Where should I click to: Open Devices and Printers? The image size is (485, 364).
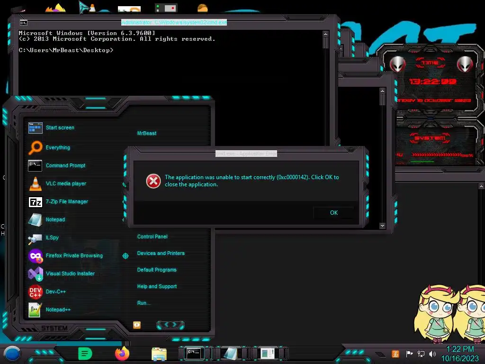click(161, 253)
